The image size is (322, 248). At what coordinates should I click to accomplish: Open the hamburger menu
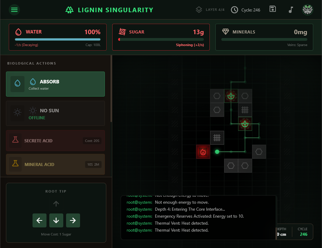tap(14, 10)
